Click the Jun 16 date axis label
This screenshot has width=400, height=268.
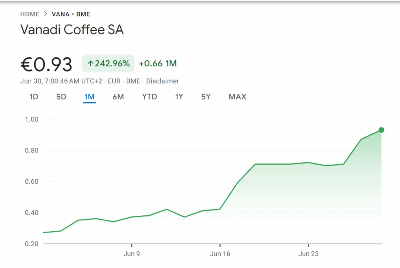[x=220, y=254]
